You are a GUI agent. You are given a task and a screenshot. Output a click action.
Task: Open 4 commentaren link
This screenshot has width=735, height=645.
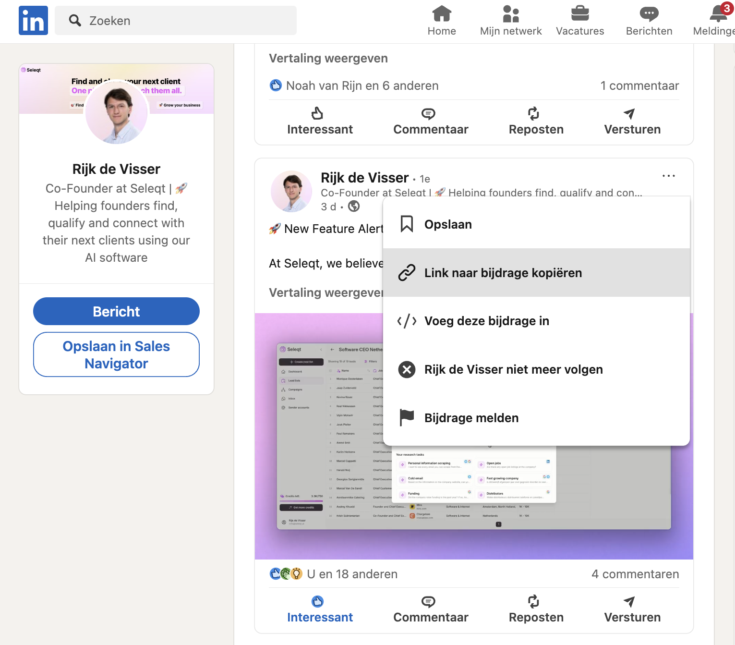pos(635,574)
